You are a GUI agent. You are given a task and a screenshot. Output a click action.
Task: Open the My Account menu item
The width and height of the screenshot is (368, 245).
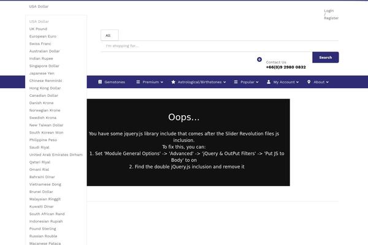283,82
